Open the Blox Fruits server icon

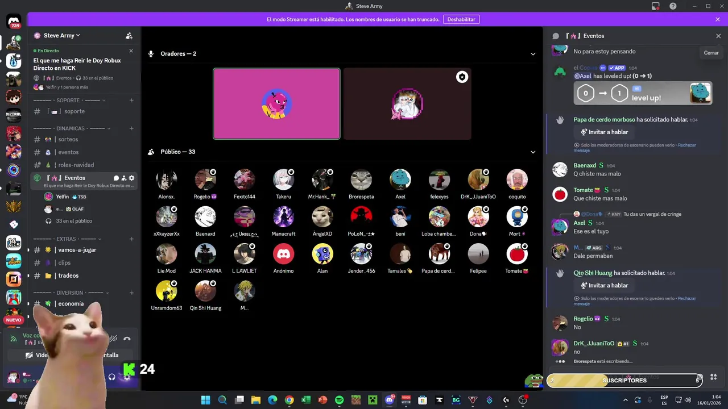coord(14,261)
